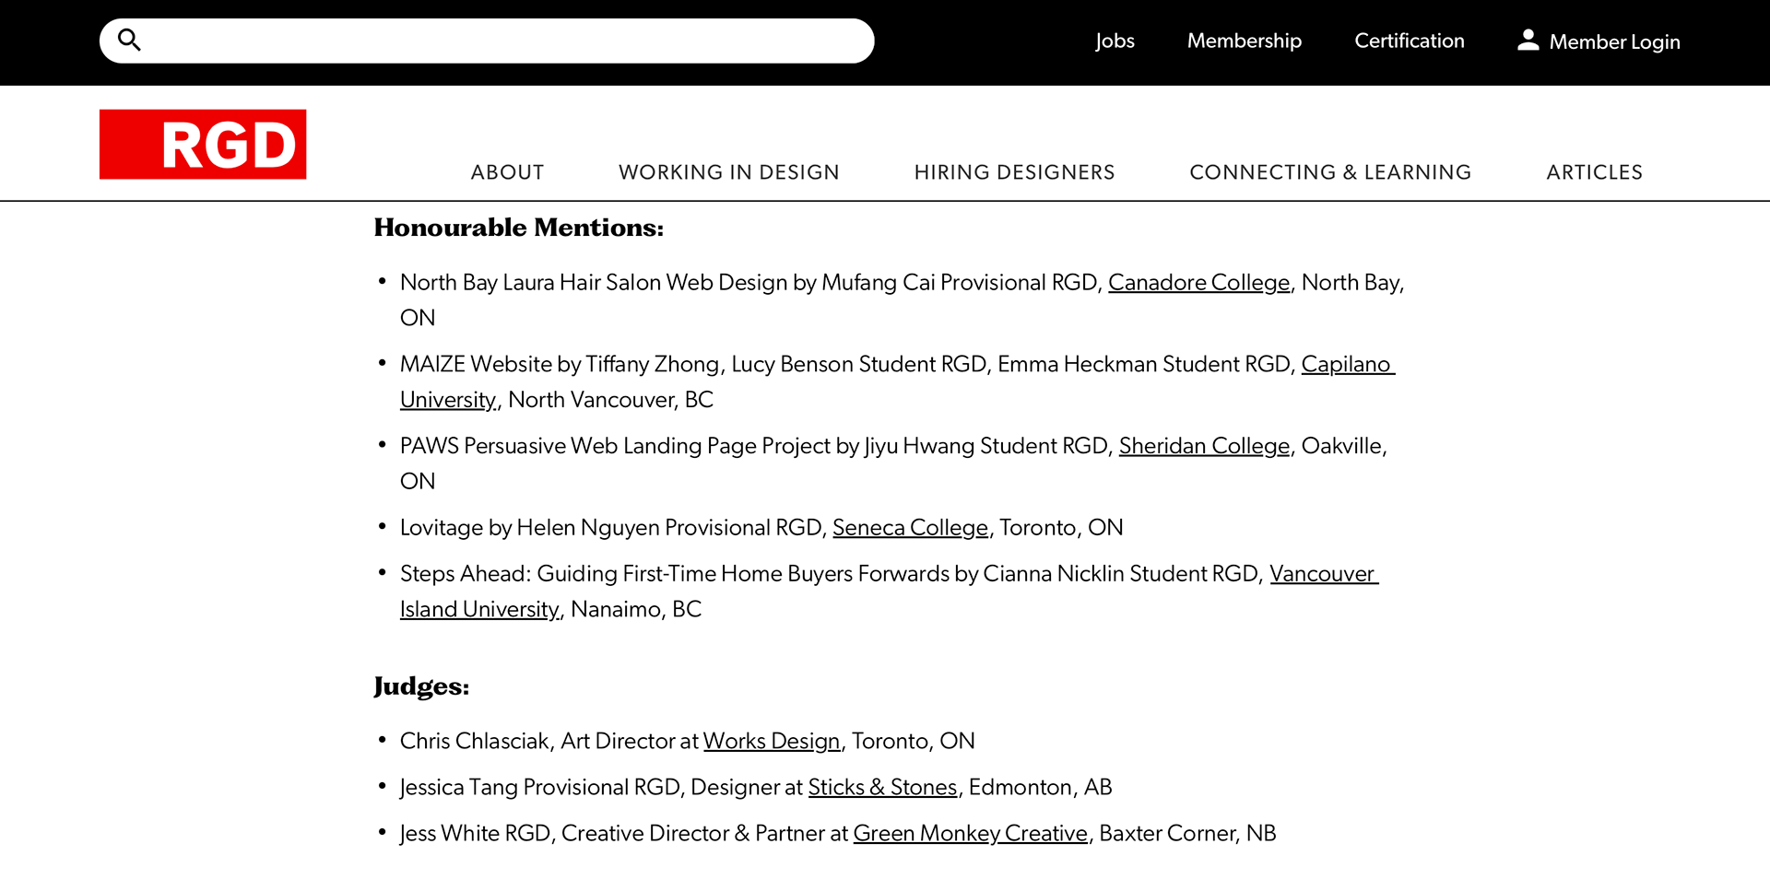Open the RGD logo home link
This screenshot has height=879, width=1770.
203,144
